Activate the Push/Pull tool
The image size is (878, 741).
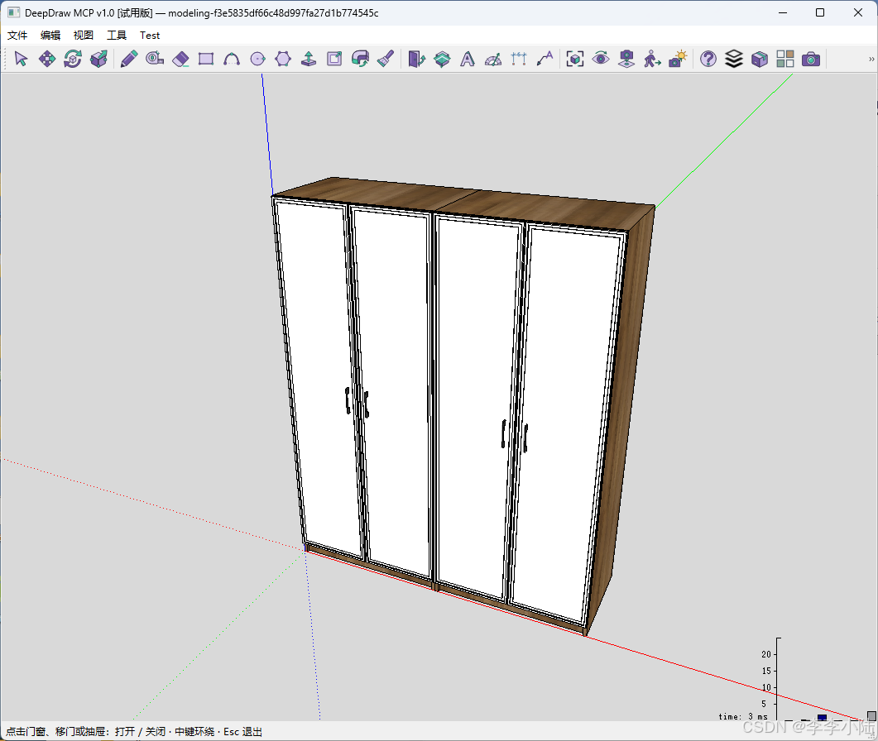click(309, 59)
